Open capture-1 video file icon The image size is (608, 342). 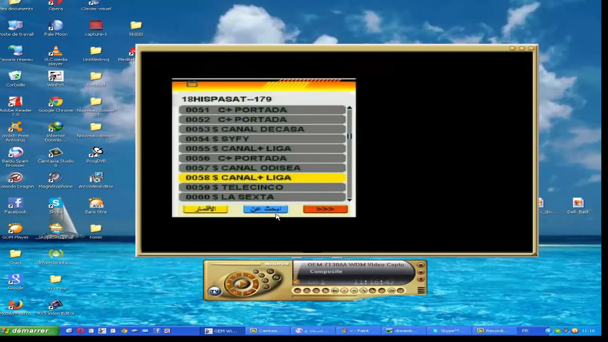96,28
